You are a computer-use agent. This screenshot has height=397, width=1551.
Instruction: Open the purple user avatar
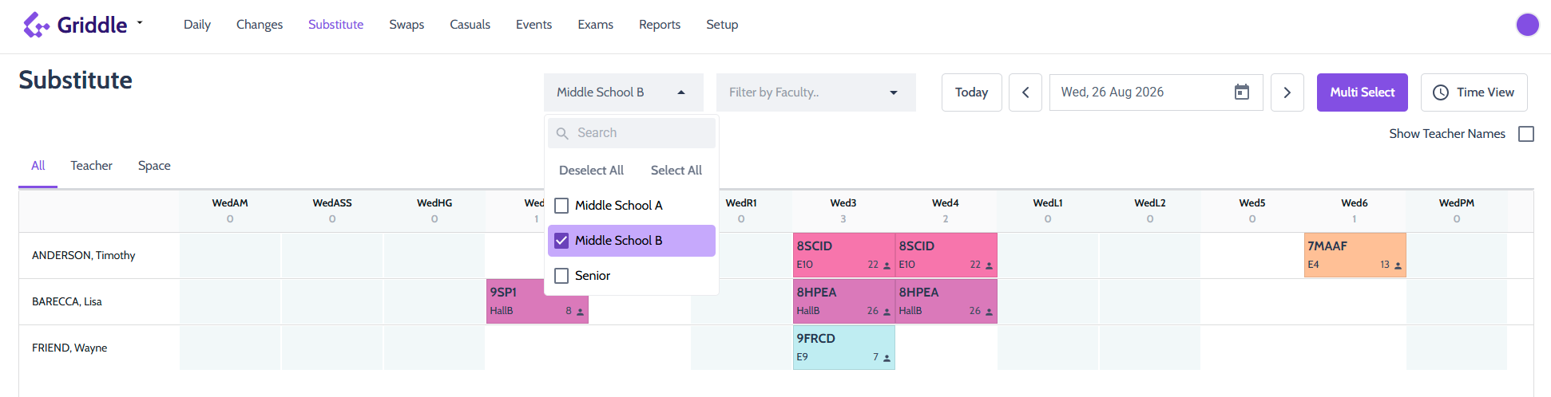[x=1527, y=25]
